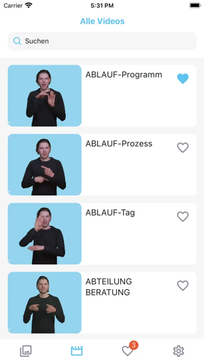Select the video clapperboard tab icon
This screenshot has height=363, width=204.
click(x=76, y=351)
